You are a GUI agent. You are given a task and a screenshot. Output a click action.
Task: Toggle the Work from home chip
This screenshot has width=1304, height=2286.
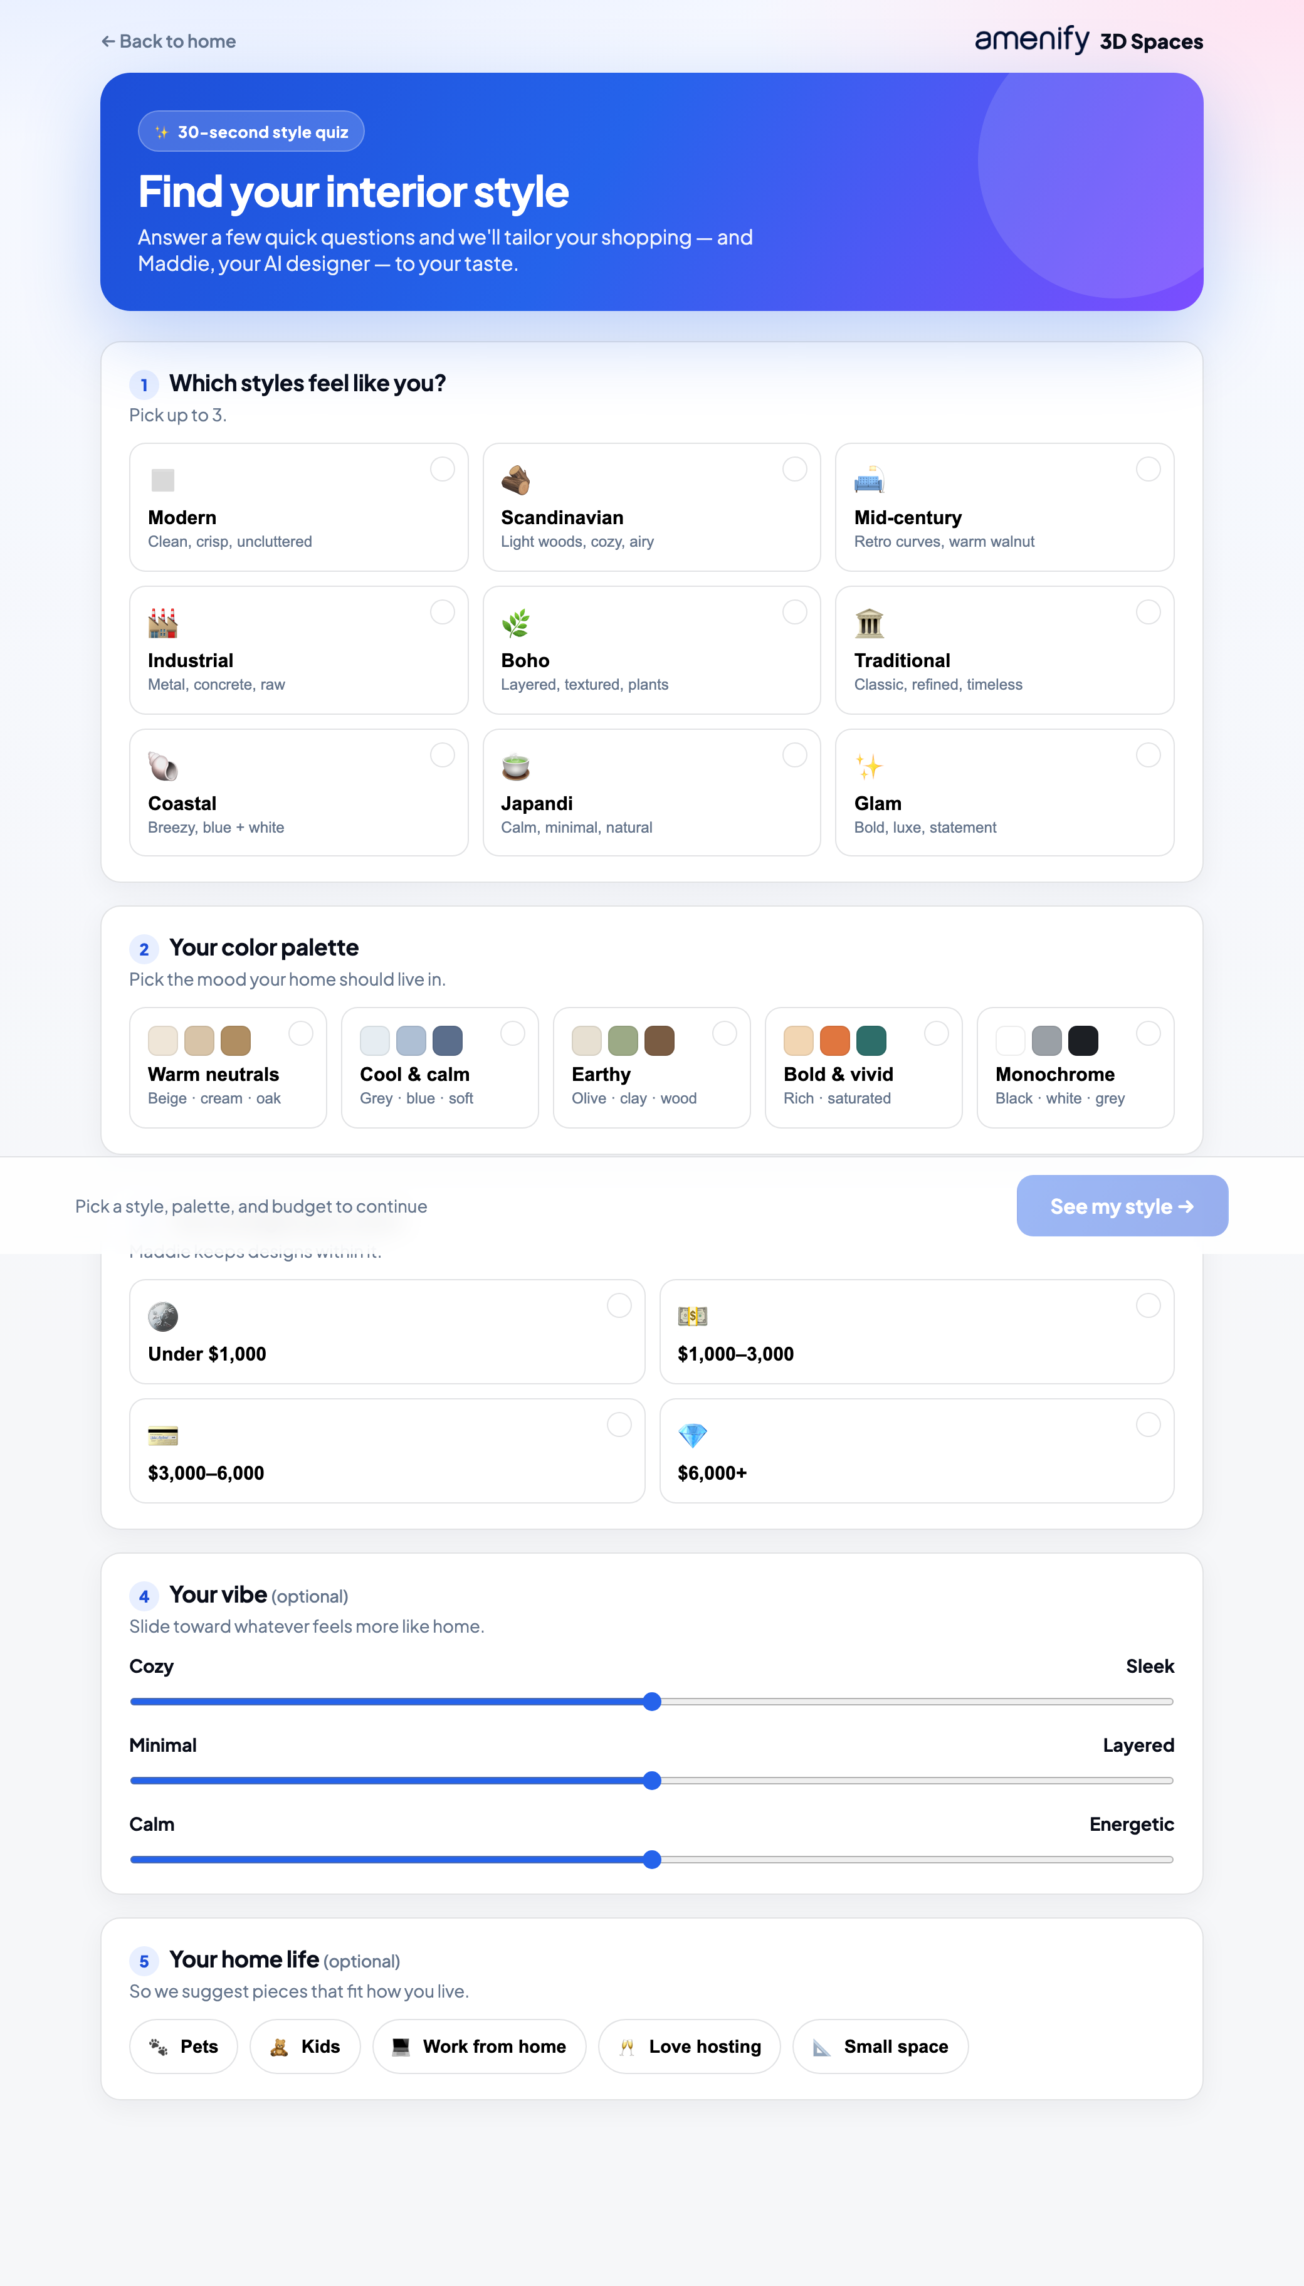479,2046
